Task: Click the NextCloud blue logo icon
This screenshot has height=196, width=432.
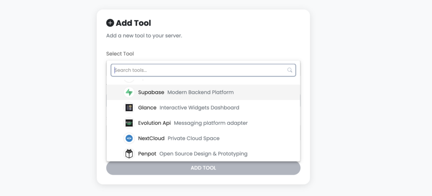Action: click(129, 138)
